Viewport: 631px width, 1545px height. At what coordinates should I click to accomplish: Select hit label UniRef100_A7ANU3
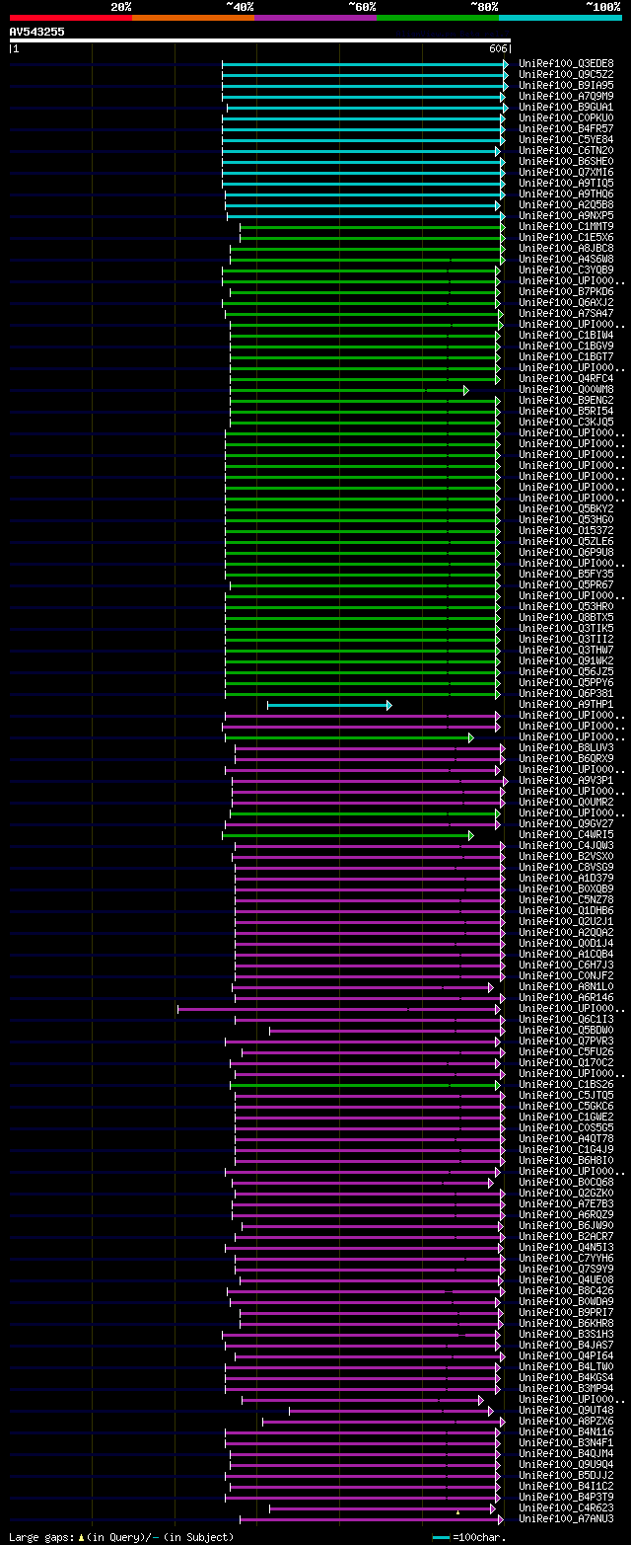(566, 1518)
